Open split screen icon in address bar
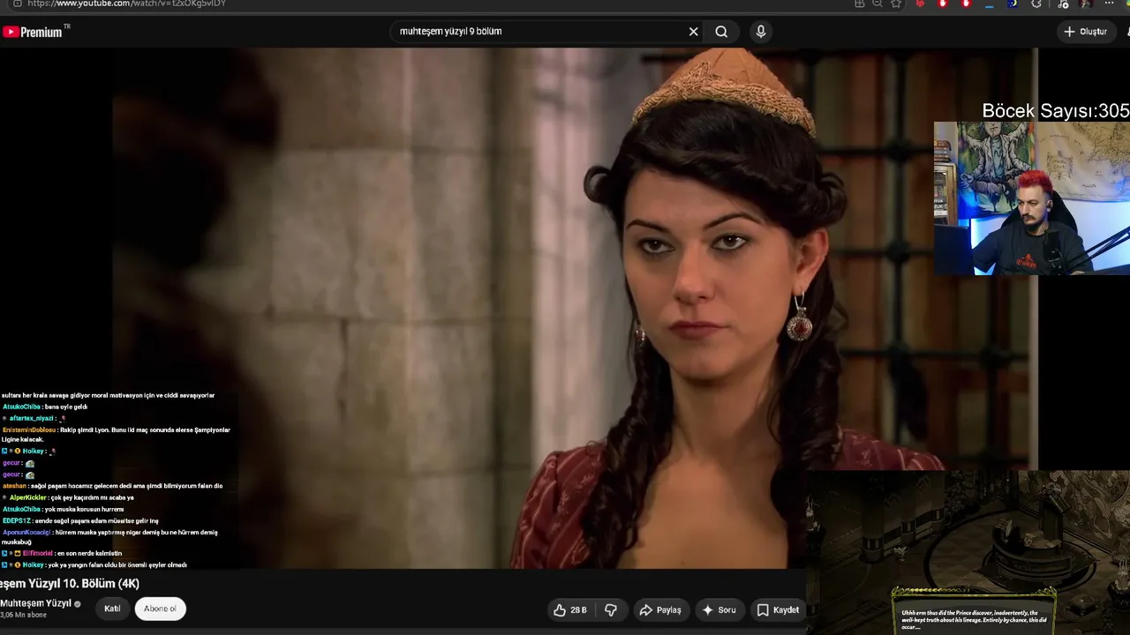 point(859,4)
